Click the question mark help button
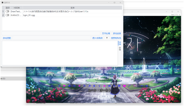This screenshot has height=106, width=184. tap(107, 38)
